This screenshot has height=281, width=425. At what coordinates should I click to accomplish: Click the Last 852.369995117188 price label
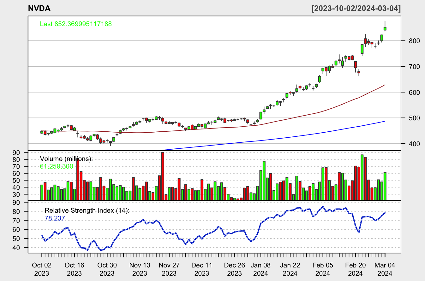pos(76,24)
